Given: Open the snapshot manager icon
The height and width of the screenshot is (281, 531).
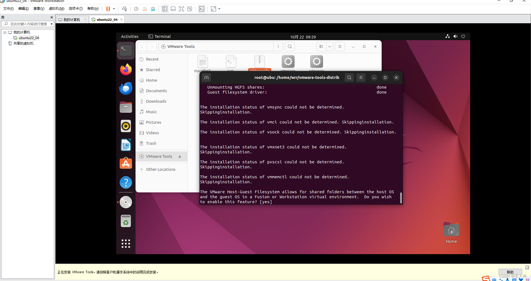Looking at the screenshot, I should point(153,9).
